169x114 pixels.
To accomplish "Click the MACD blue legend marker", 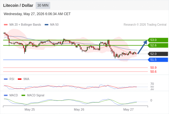I will tap(6, 95).
